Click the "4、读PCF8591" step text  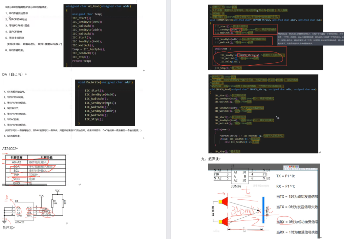coord(15,31)
